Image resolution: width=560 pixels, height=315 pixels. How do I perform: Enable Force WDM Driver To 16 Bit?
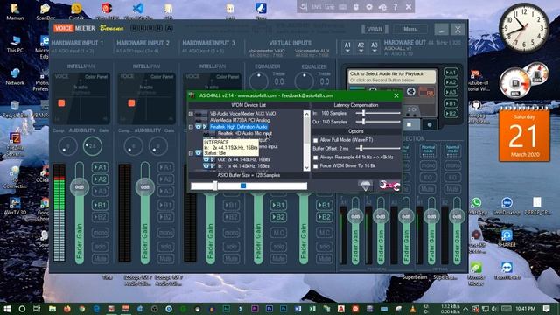[315, 166]
